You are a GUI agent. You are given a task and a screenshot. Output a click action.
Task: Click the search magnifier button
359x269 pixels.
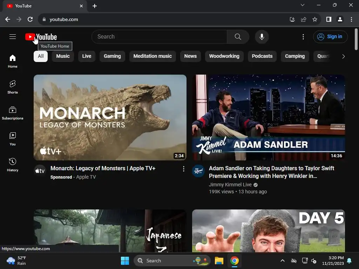[238, 36]
